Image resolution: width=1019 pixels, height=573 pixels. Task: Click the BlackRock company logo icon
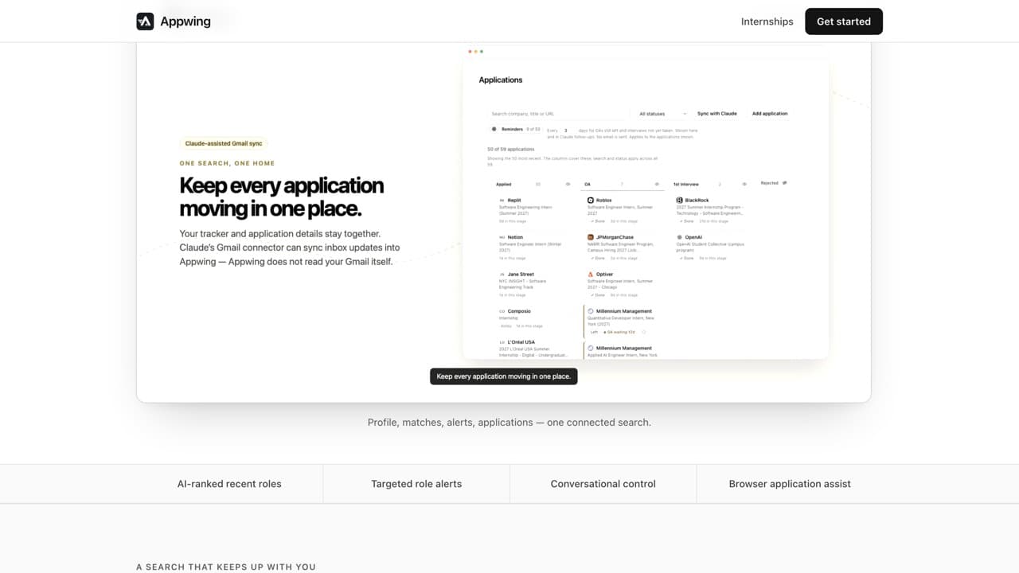(679, 201)
